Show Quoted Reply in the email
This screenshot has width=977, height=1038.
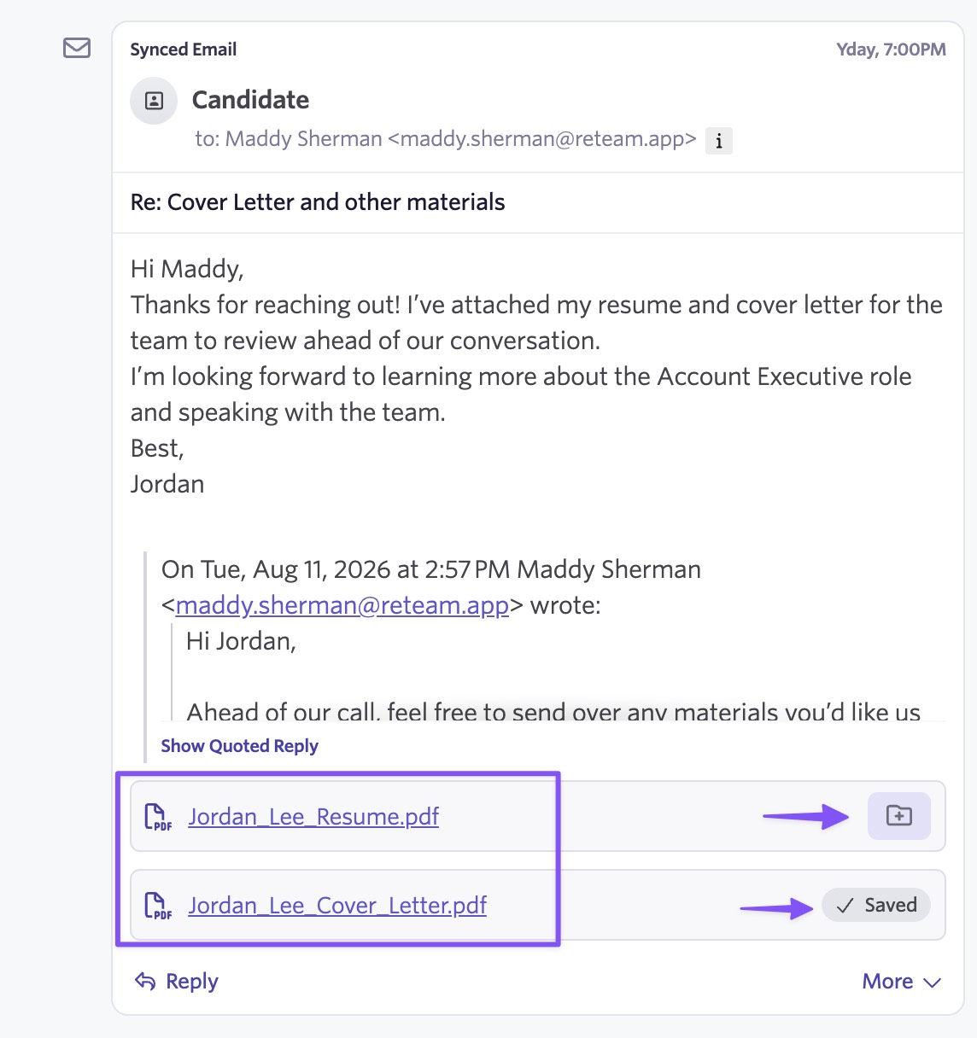tap(239, 746)
